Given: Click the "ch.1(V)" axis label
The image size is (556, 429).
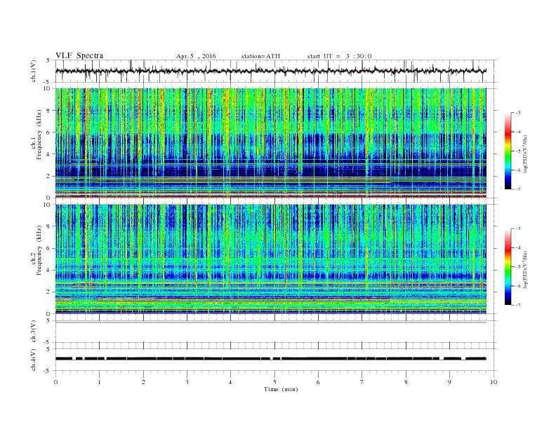Looking at the screenshot, I should [34, 71].
